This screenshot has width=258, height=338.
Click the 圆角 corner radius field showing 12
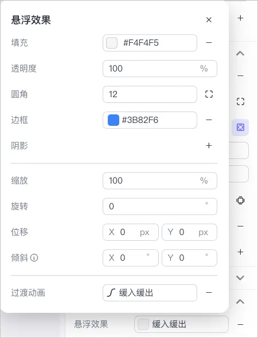click(150, 94)
